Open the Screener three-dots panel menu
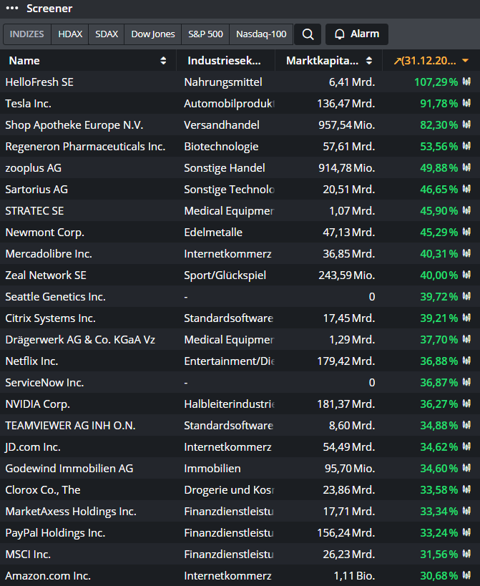Image resolution: width=480 pixels, height=586 pixels. point(11,9)
